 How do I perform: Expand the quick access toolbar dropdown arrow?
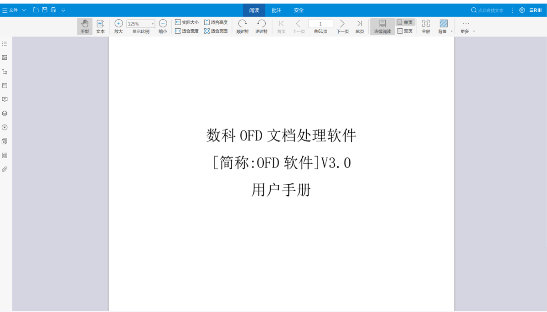[x=63, y=10]
